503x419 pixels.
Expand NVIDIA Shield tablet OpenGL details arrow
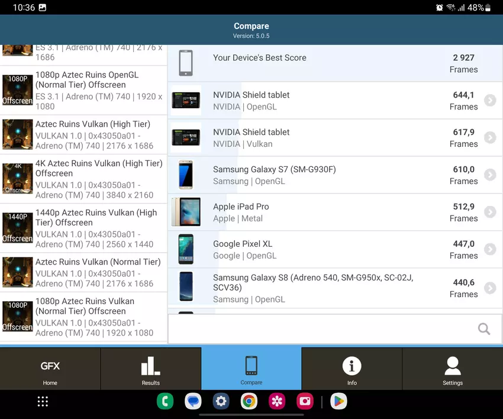tap(489, 101)
